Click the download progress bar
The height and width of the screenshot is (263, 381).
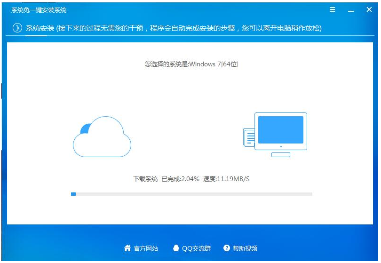[191, 194]
